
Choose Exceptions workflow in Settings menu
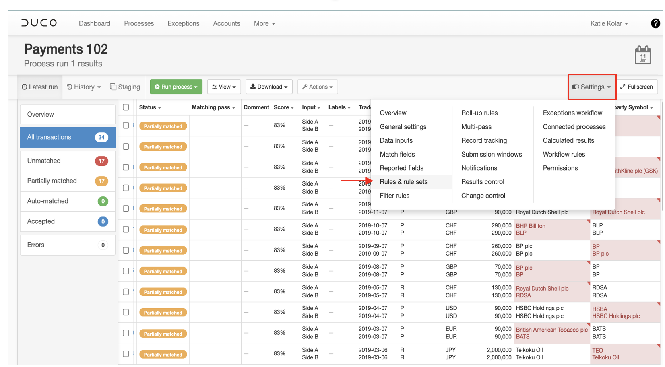(x=572, y=113)
